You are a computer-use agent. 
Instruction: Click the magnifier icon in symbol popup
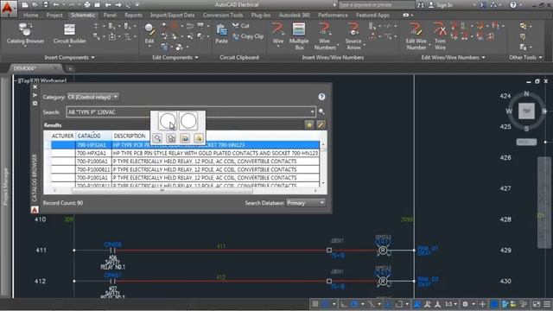[157, 138]
